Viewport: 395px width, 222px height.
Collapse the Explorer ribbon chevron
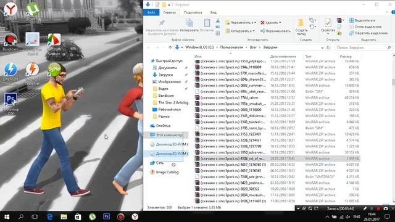pos(387,12)
